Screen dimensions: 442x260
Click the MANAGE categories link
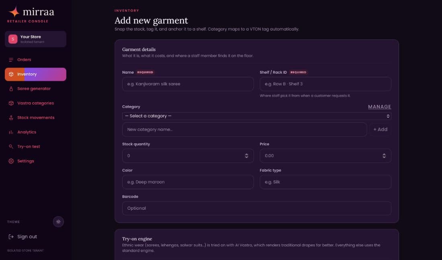pyautogui.click(x=379, y=107)
